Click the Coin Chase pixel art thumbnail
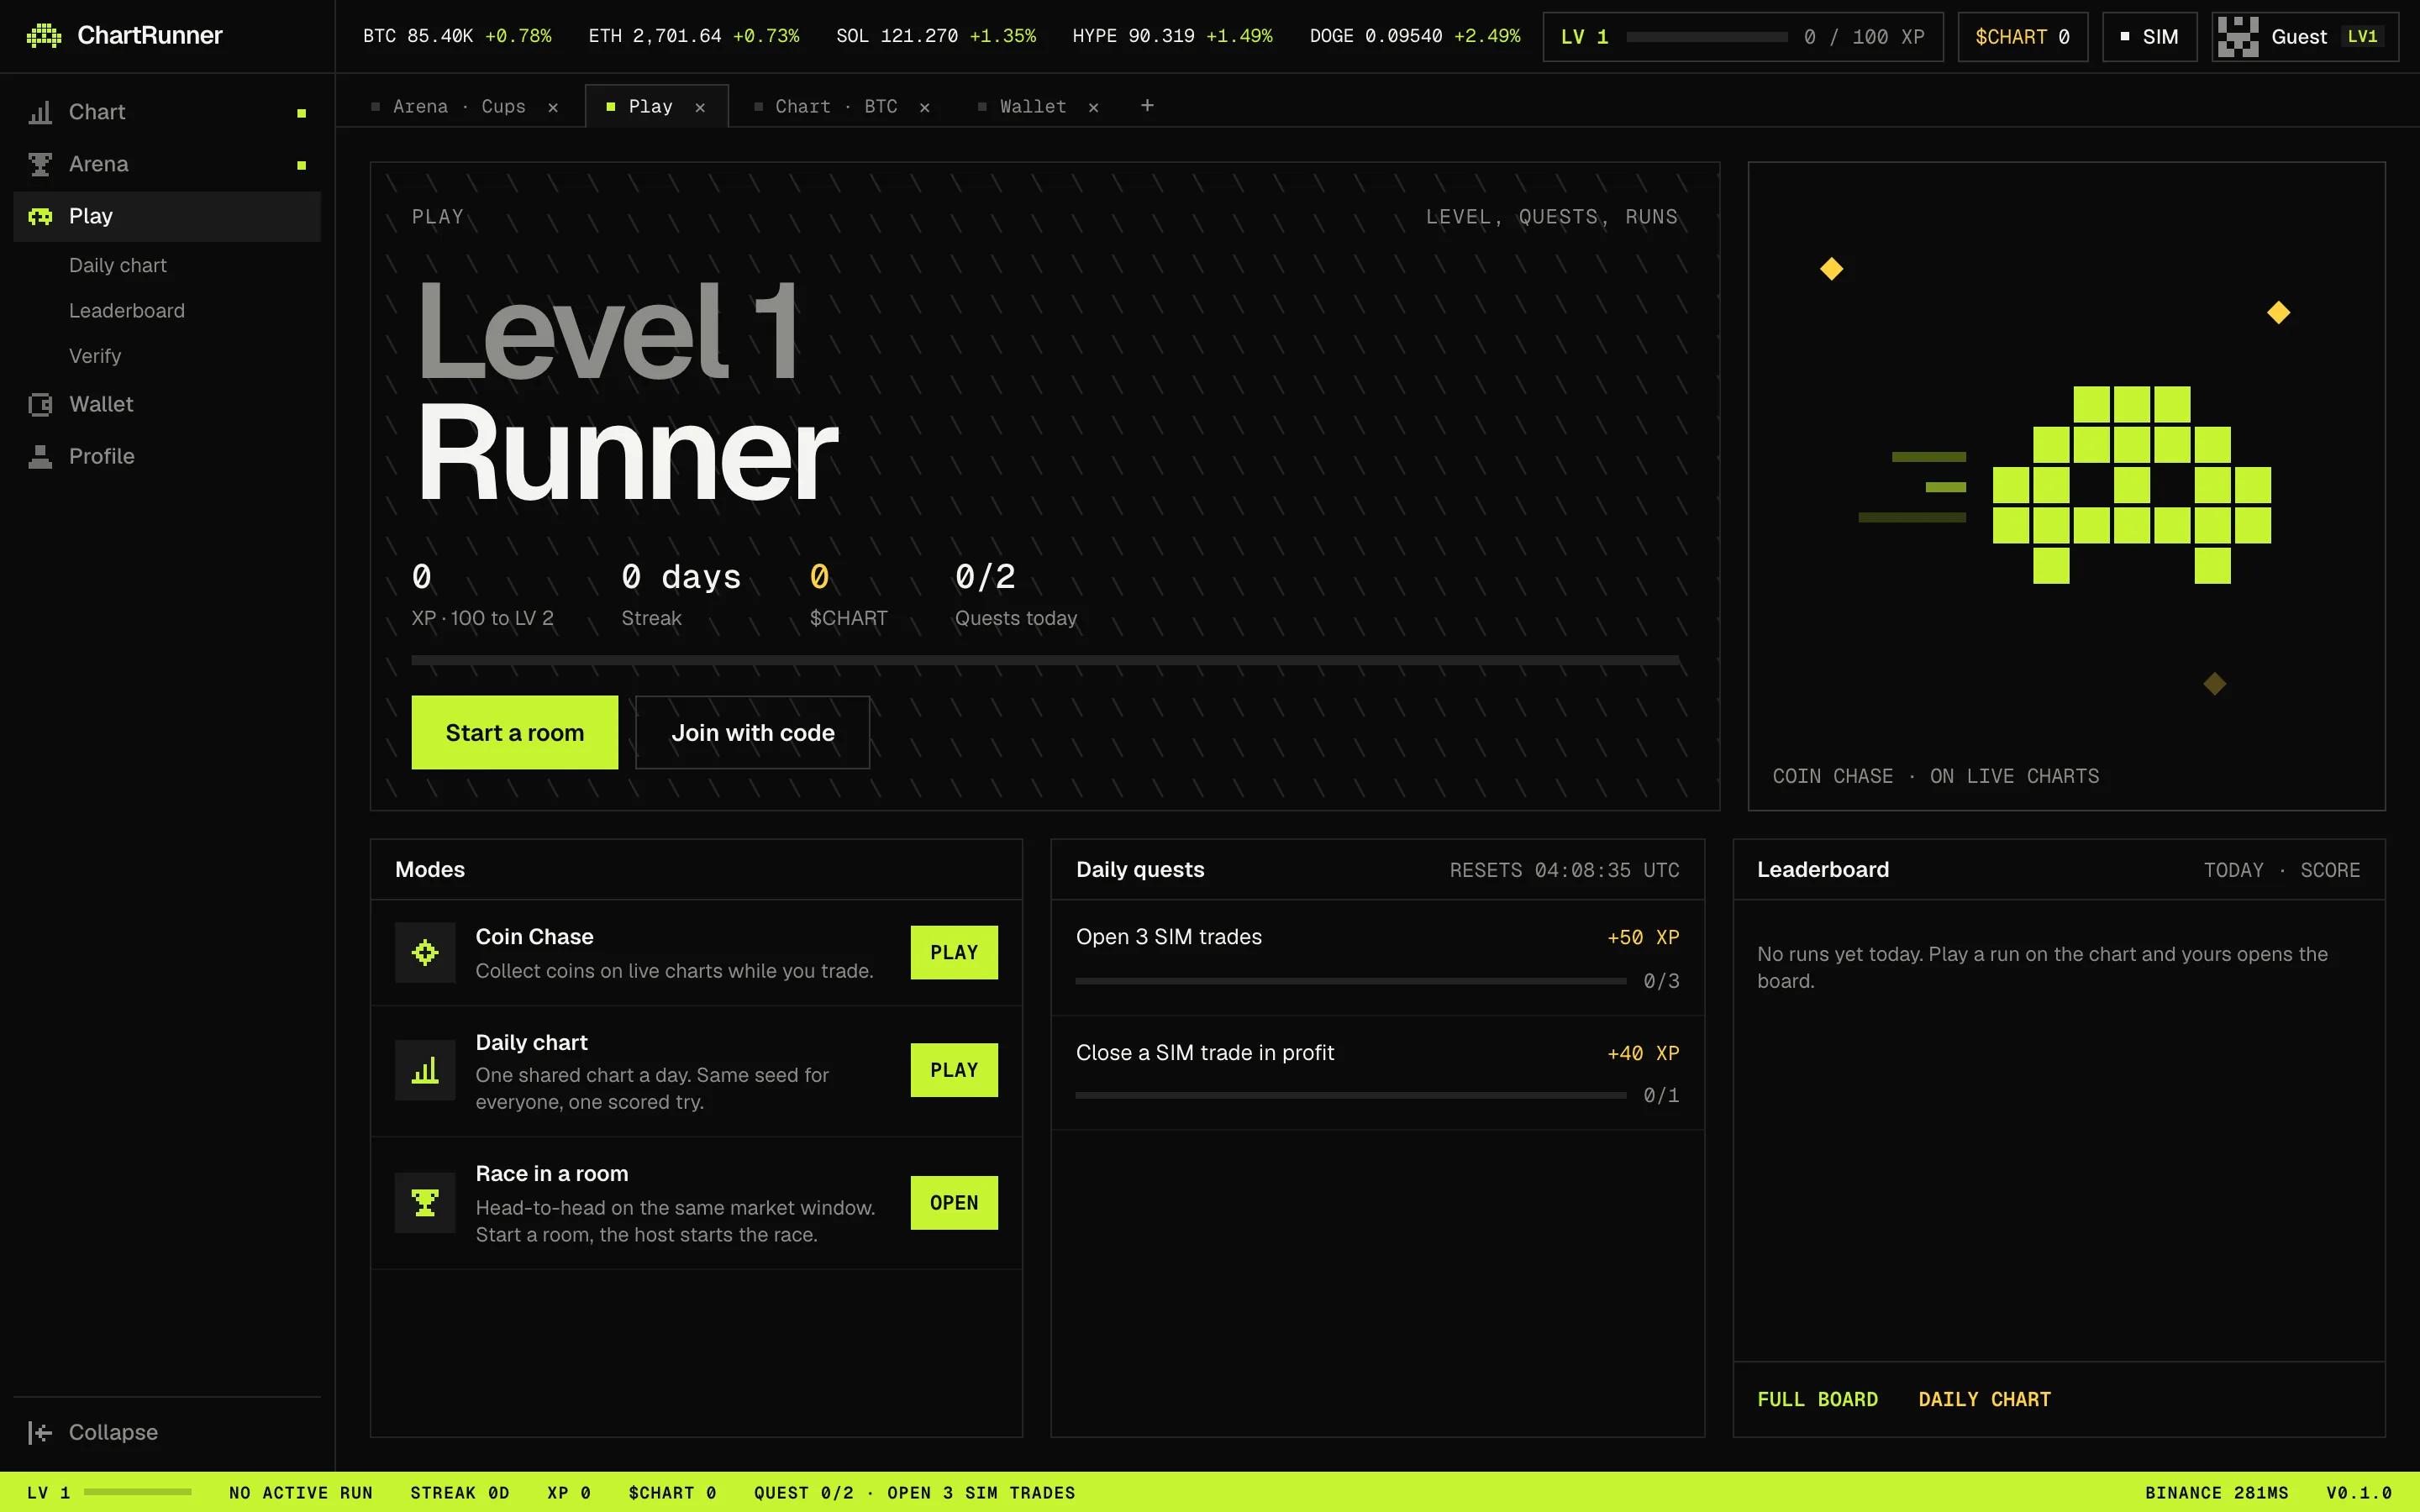The height and width of the screenshot is (1512, 2420). coord(2066,486)
